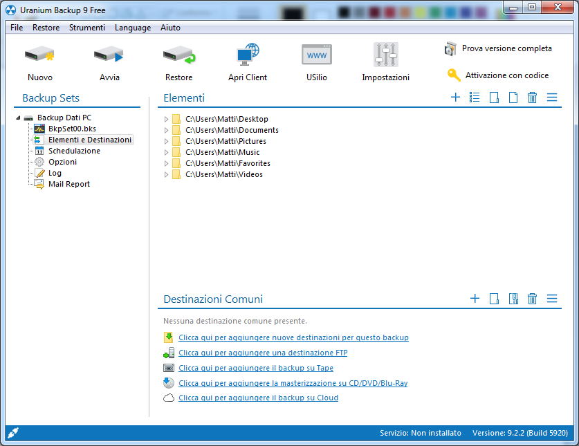Image resolution: width=579 pixels, height=446 pixels.
Task: Launch Apri Client
Action: click(248, 55)
